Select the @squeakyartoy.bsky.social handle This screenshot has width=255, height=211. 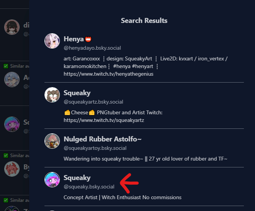[95, 148]
